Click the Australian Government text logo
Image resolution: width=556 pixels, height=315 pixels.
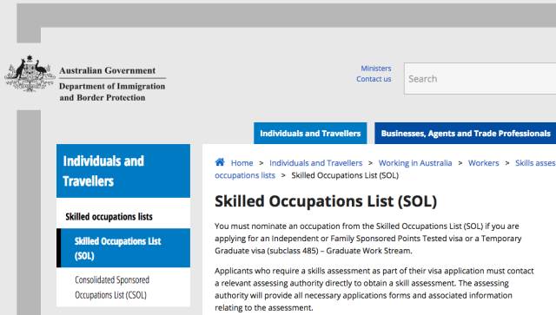click(108, 70)
